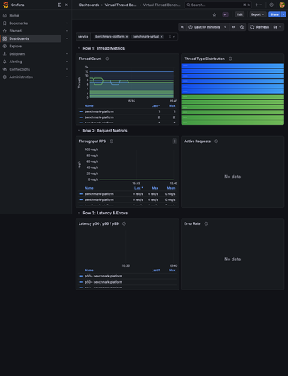The height and width of the screenshot is (376, 288).
Task: Show Thread Count panel info icon
Action: (107, 59)
